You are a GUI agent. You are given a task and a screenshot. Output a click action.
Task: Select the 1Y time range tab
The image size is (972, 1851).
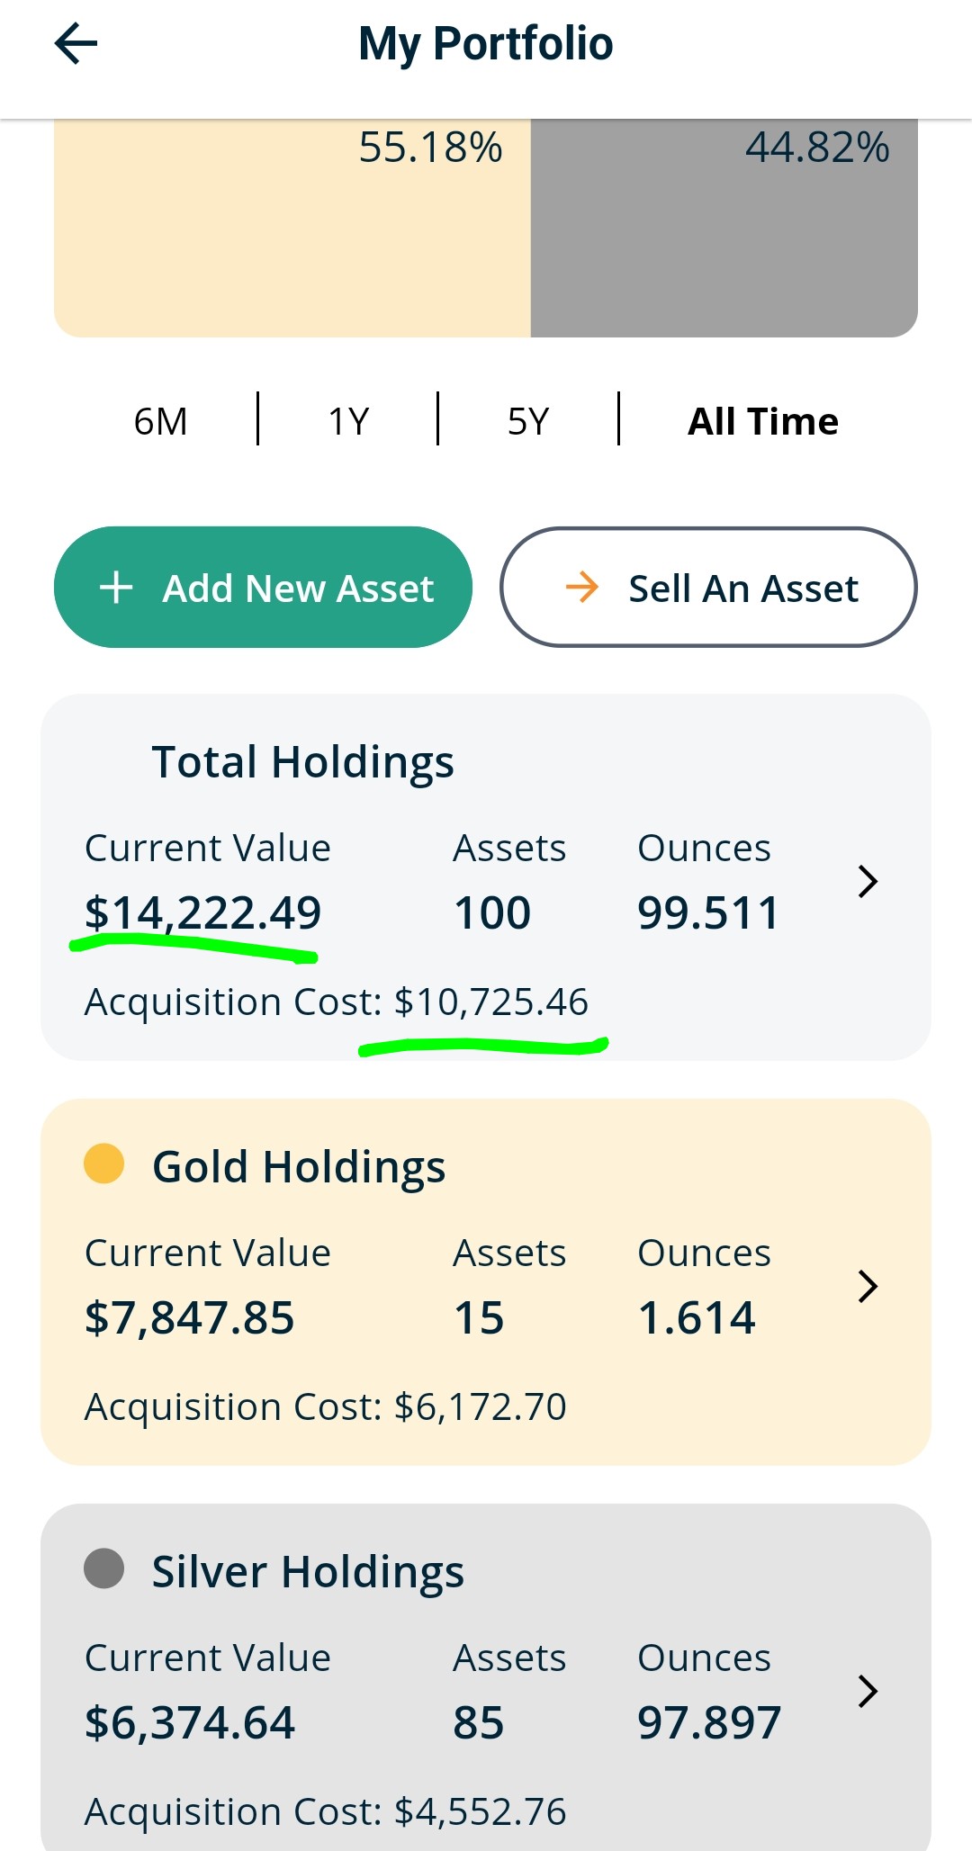point(348,420)
